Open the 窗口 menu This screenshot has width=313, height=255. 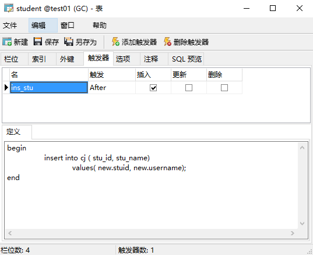(x=67, y=25)
